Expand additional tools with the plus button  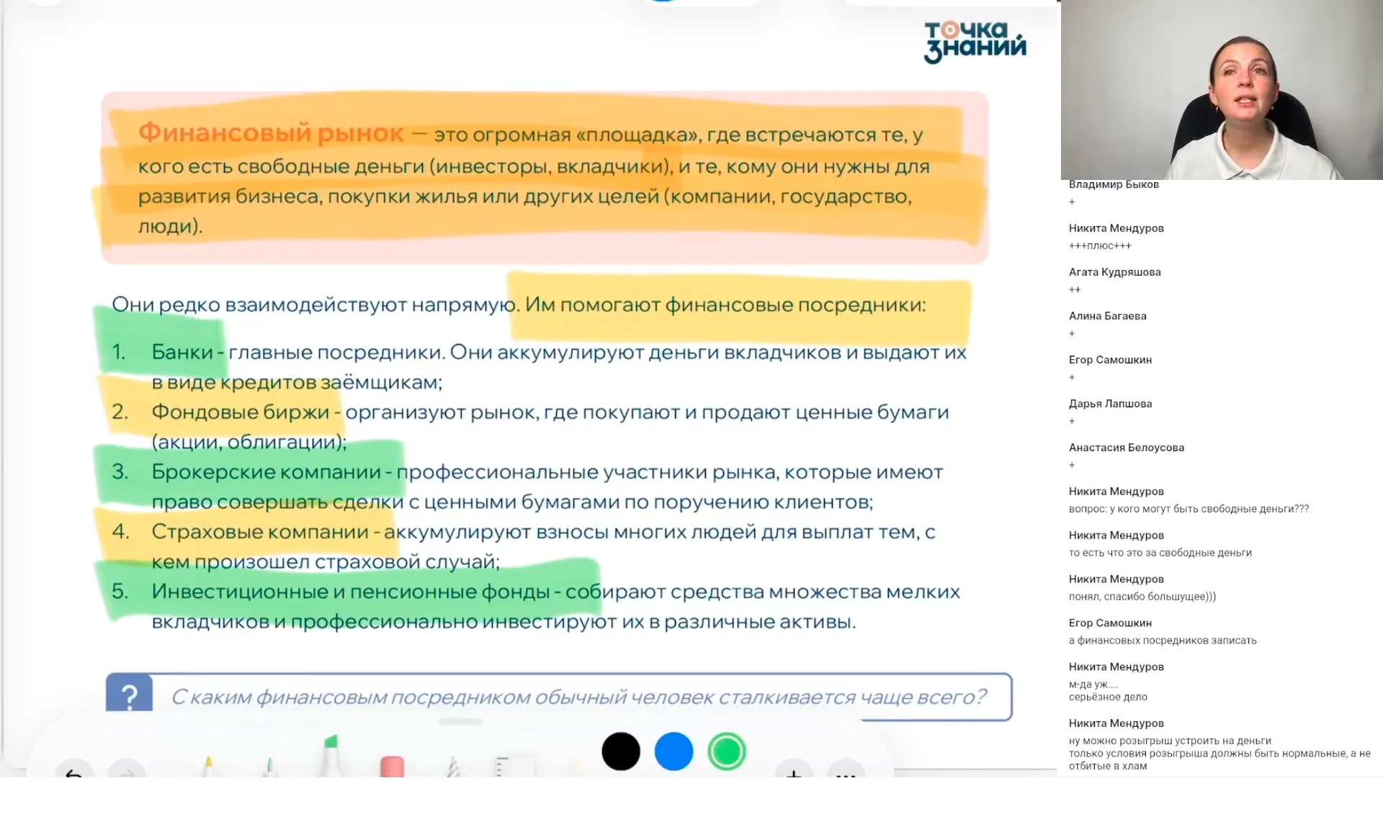pyautogui.click(x=794, y=775)
